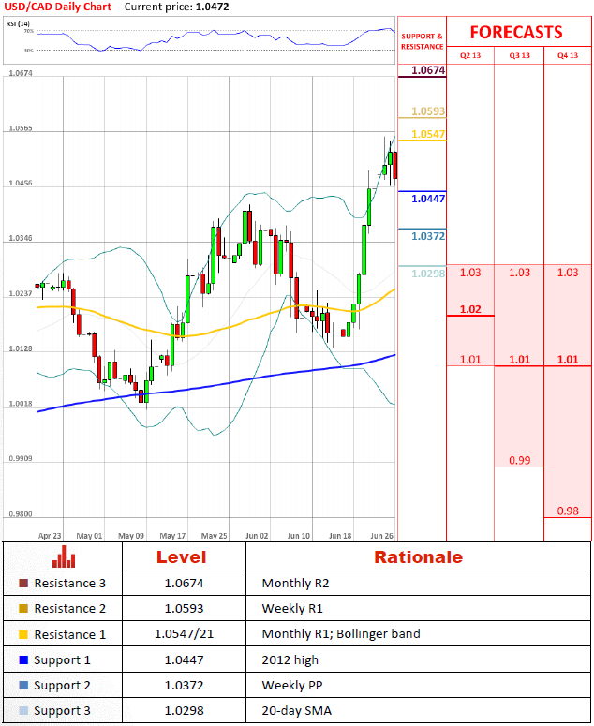The width and height of the screenshot is (594, 726).
Task: Click the 'Monthly R2' rationale cell
Action: point(295,584)
